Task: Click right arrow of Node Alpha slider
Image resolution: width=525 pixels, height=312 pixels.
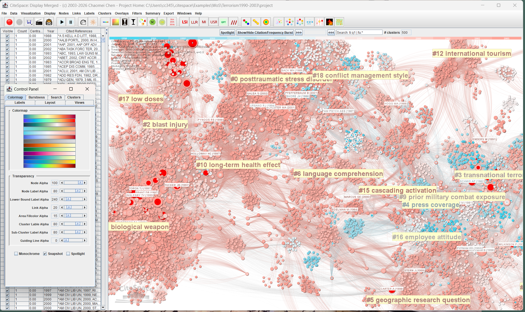Action: tap(85, 183)
